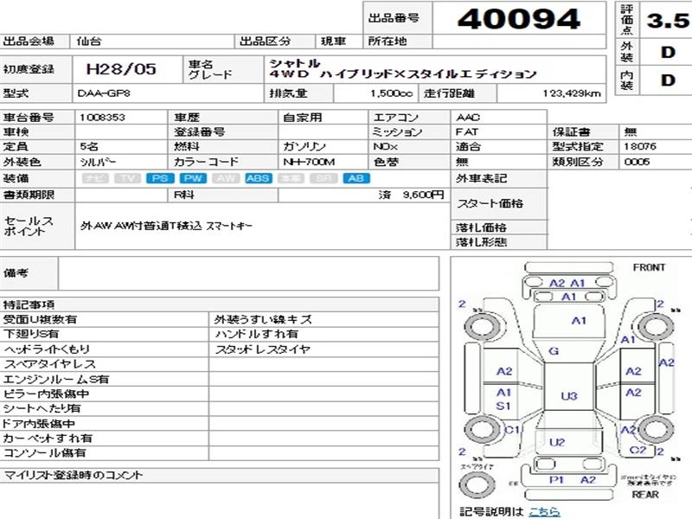The height and width of the screenshot is (519, 692).
Task: Click the seating capacity value 5名
Action: pyautogui.click(x=89, y=146)
